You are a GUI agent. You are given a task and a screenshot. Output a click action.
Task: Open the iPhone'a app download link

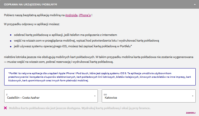[85, 15]
